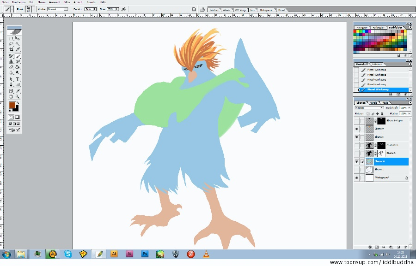Select the Hand tool
The image size is (416, 266).
(11, 97)
